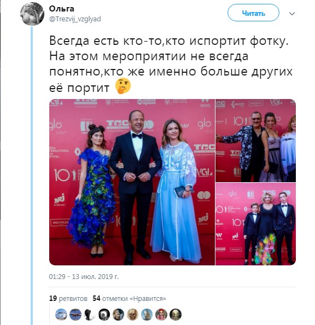Open the large left red carpet photo

pyautogui.click(x=132, y=182)
